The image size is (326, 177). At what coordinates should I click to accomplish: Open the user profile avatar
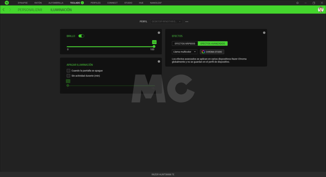(x=321, y=10)
